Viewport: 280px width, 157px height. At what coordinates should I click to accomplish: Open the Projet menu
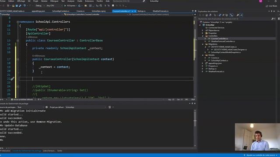(36, 1)
